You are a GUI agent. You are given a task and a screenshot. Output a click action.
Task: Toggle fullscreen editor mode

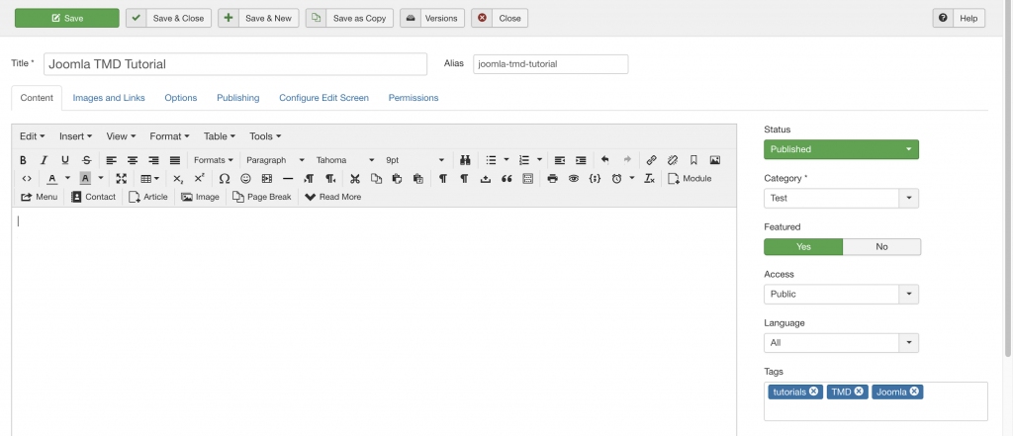[122, 179]
